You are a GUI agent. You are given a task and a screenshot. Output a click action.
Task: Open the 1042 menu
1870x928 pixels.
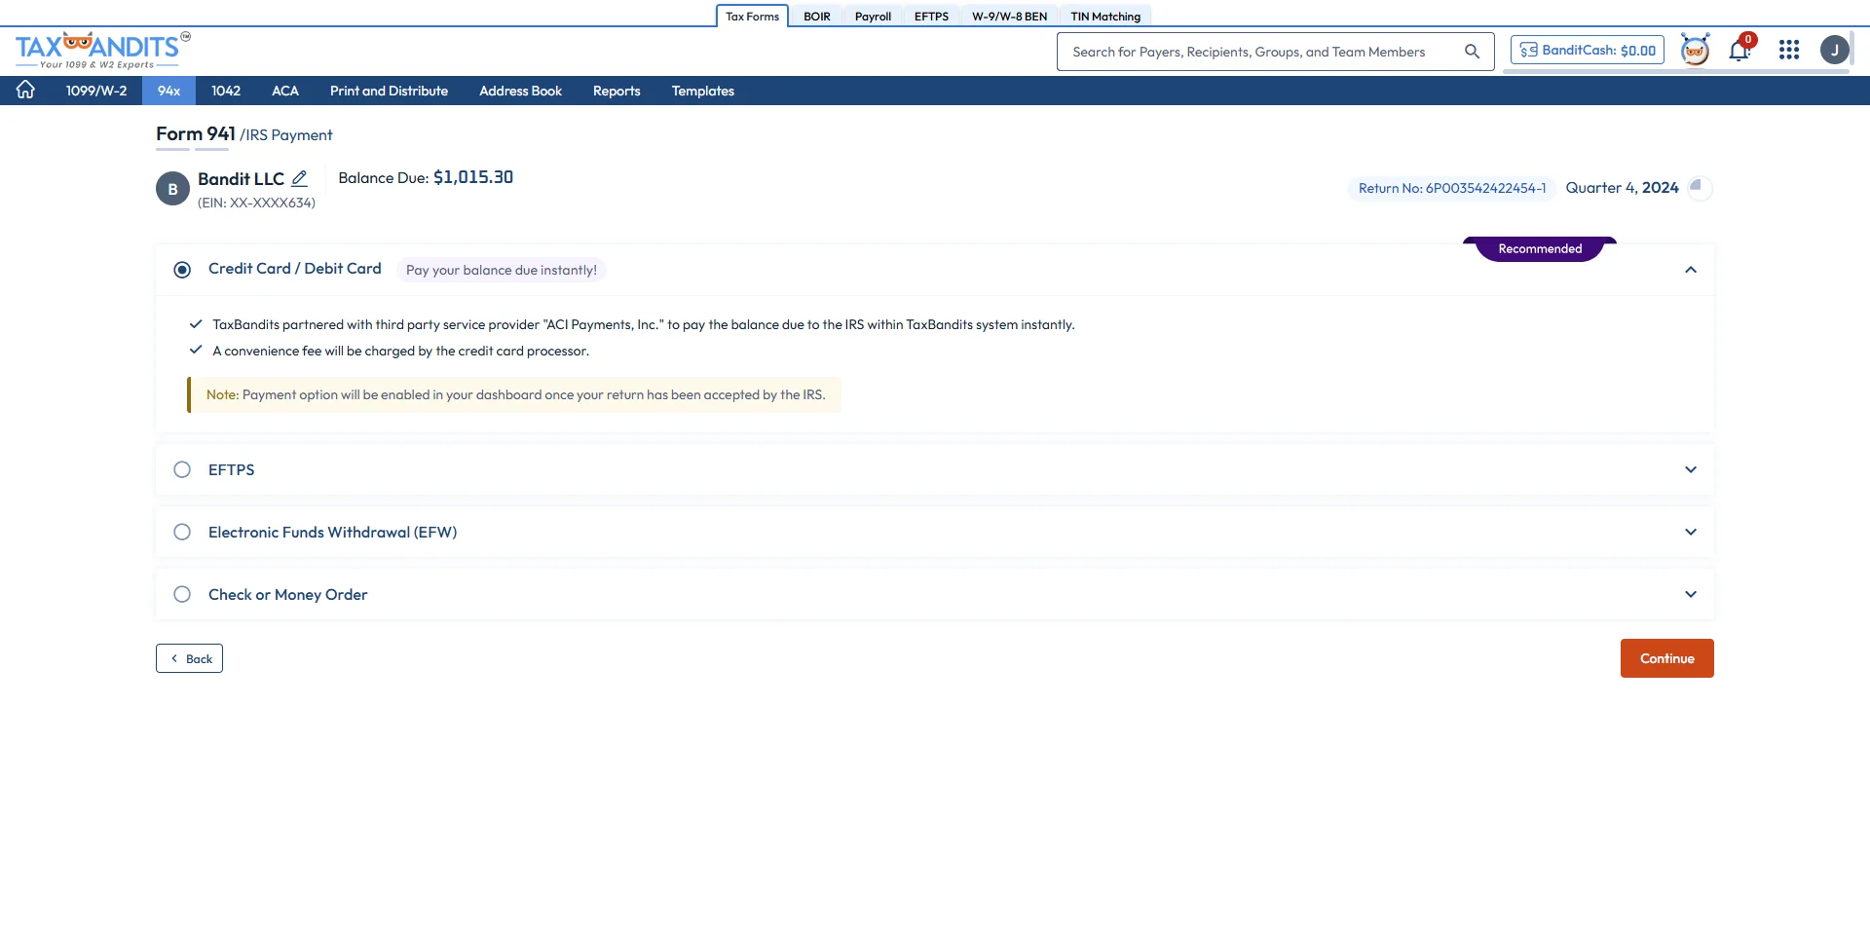tap(226, 91)
